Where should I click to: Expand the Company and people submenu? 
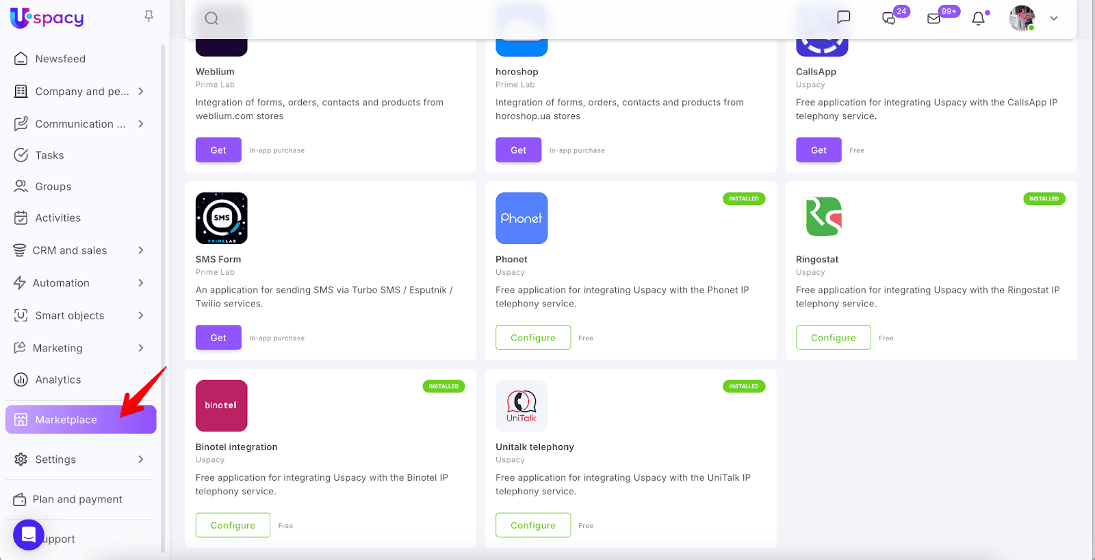click(141, 91)
